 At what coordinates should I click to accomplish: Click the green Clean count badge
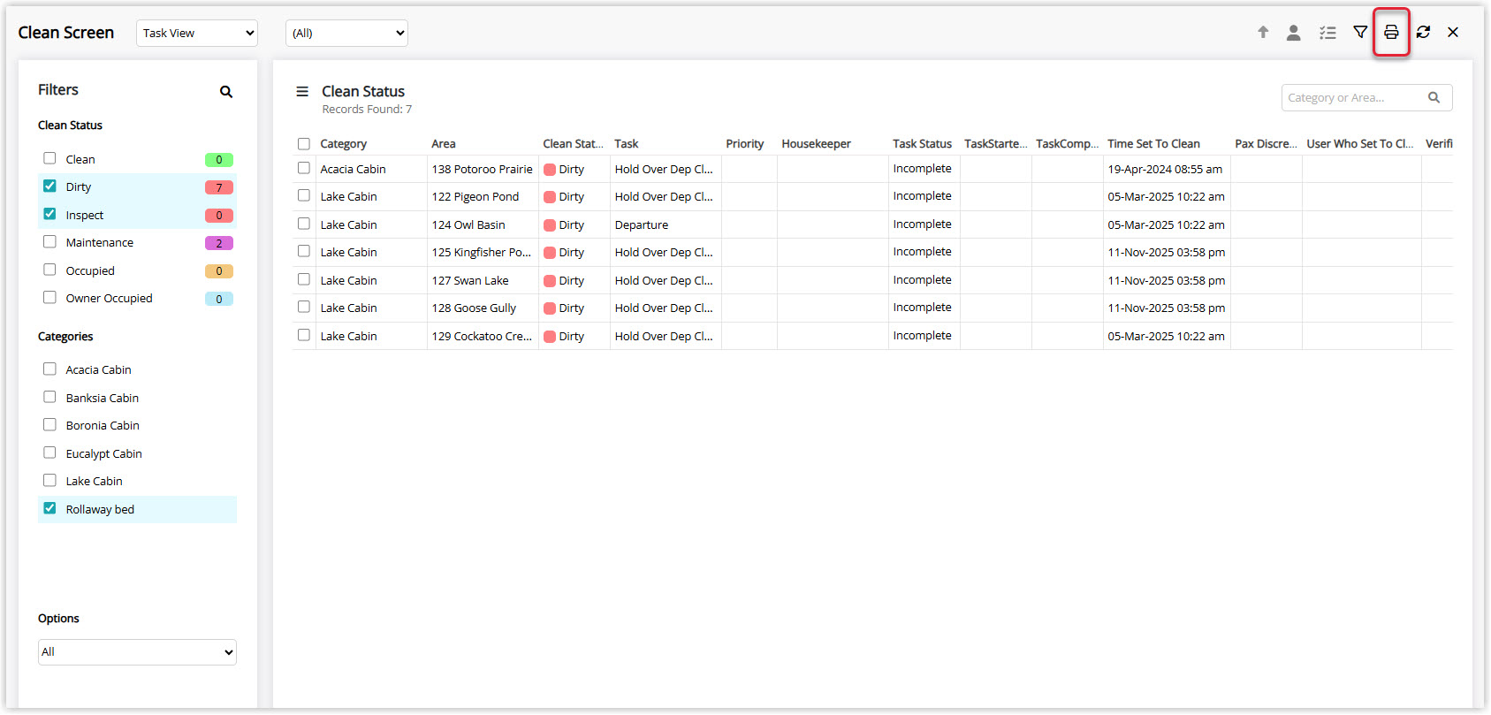tap(219, 160)
